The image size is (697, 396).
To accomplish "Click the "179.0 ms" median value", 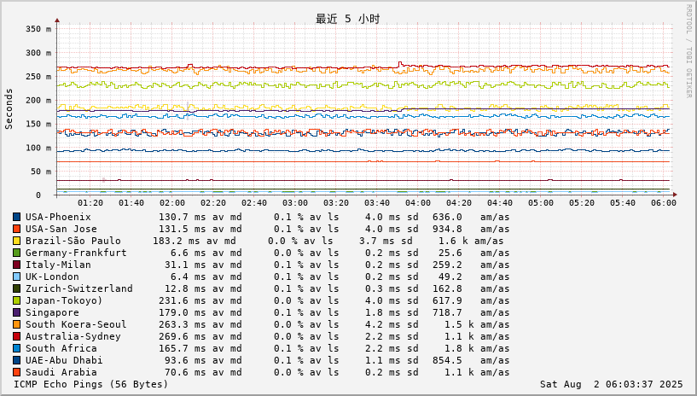I will (x=183, y=313).
